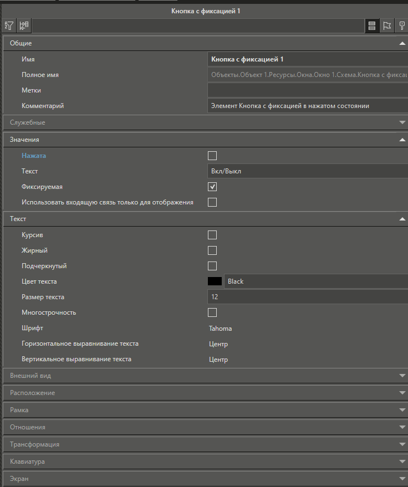Expand the Внешний вид section
This screenshot has width=408, height=487.
pyautogui.click(x=402, y=376)
